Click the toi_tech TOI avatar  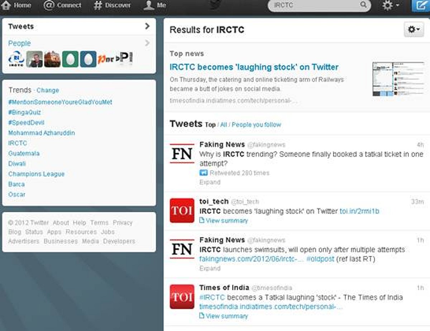(x=182, y=211)
